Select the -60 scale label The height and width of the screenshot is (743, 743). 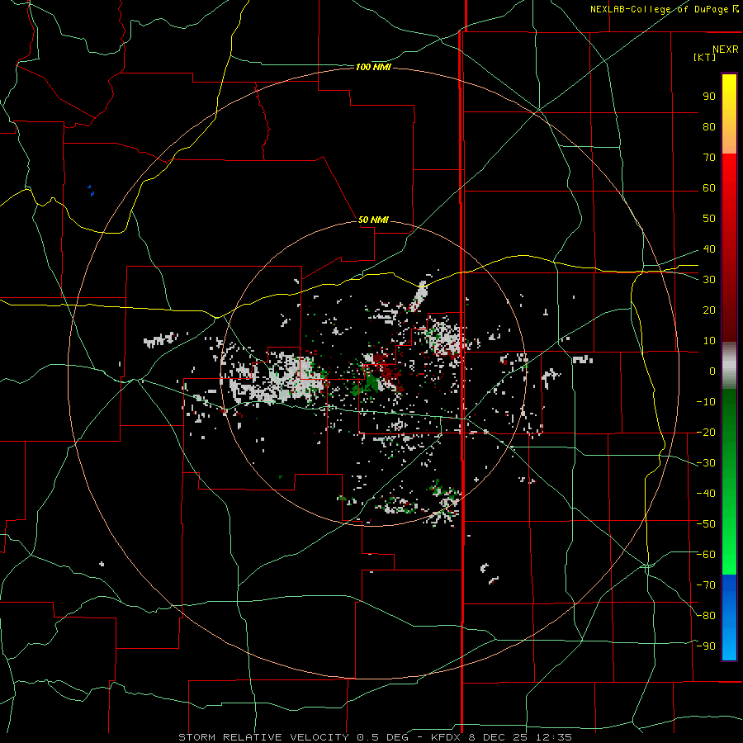tap(706, 555)
